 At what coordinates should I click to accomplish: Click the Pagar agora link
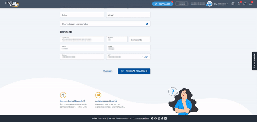[x=108, y=71]
